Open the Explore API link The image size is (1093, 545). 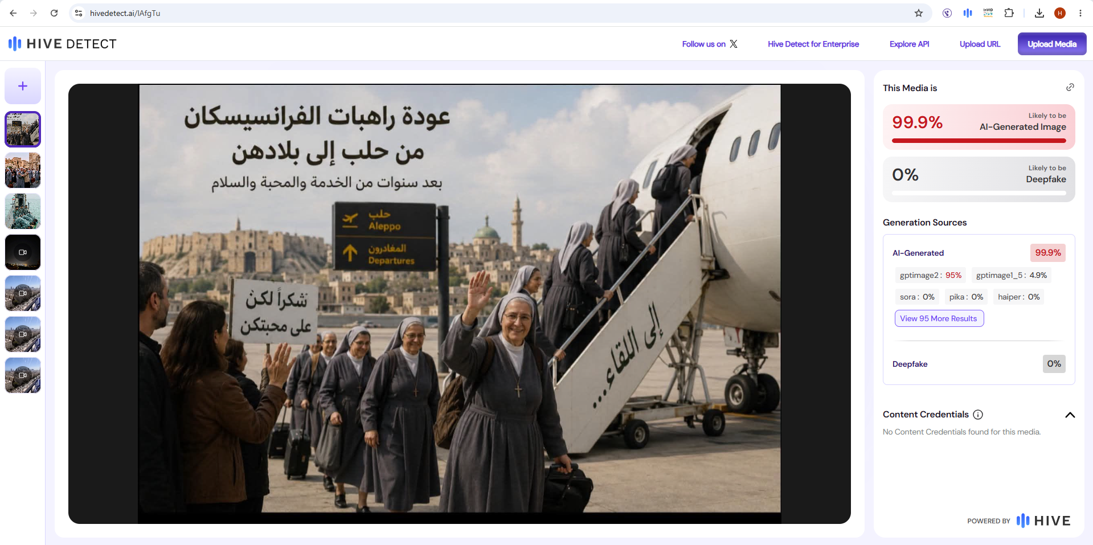[x=909, y=44]
